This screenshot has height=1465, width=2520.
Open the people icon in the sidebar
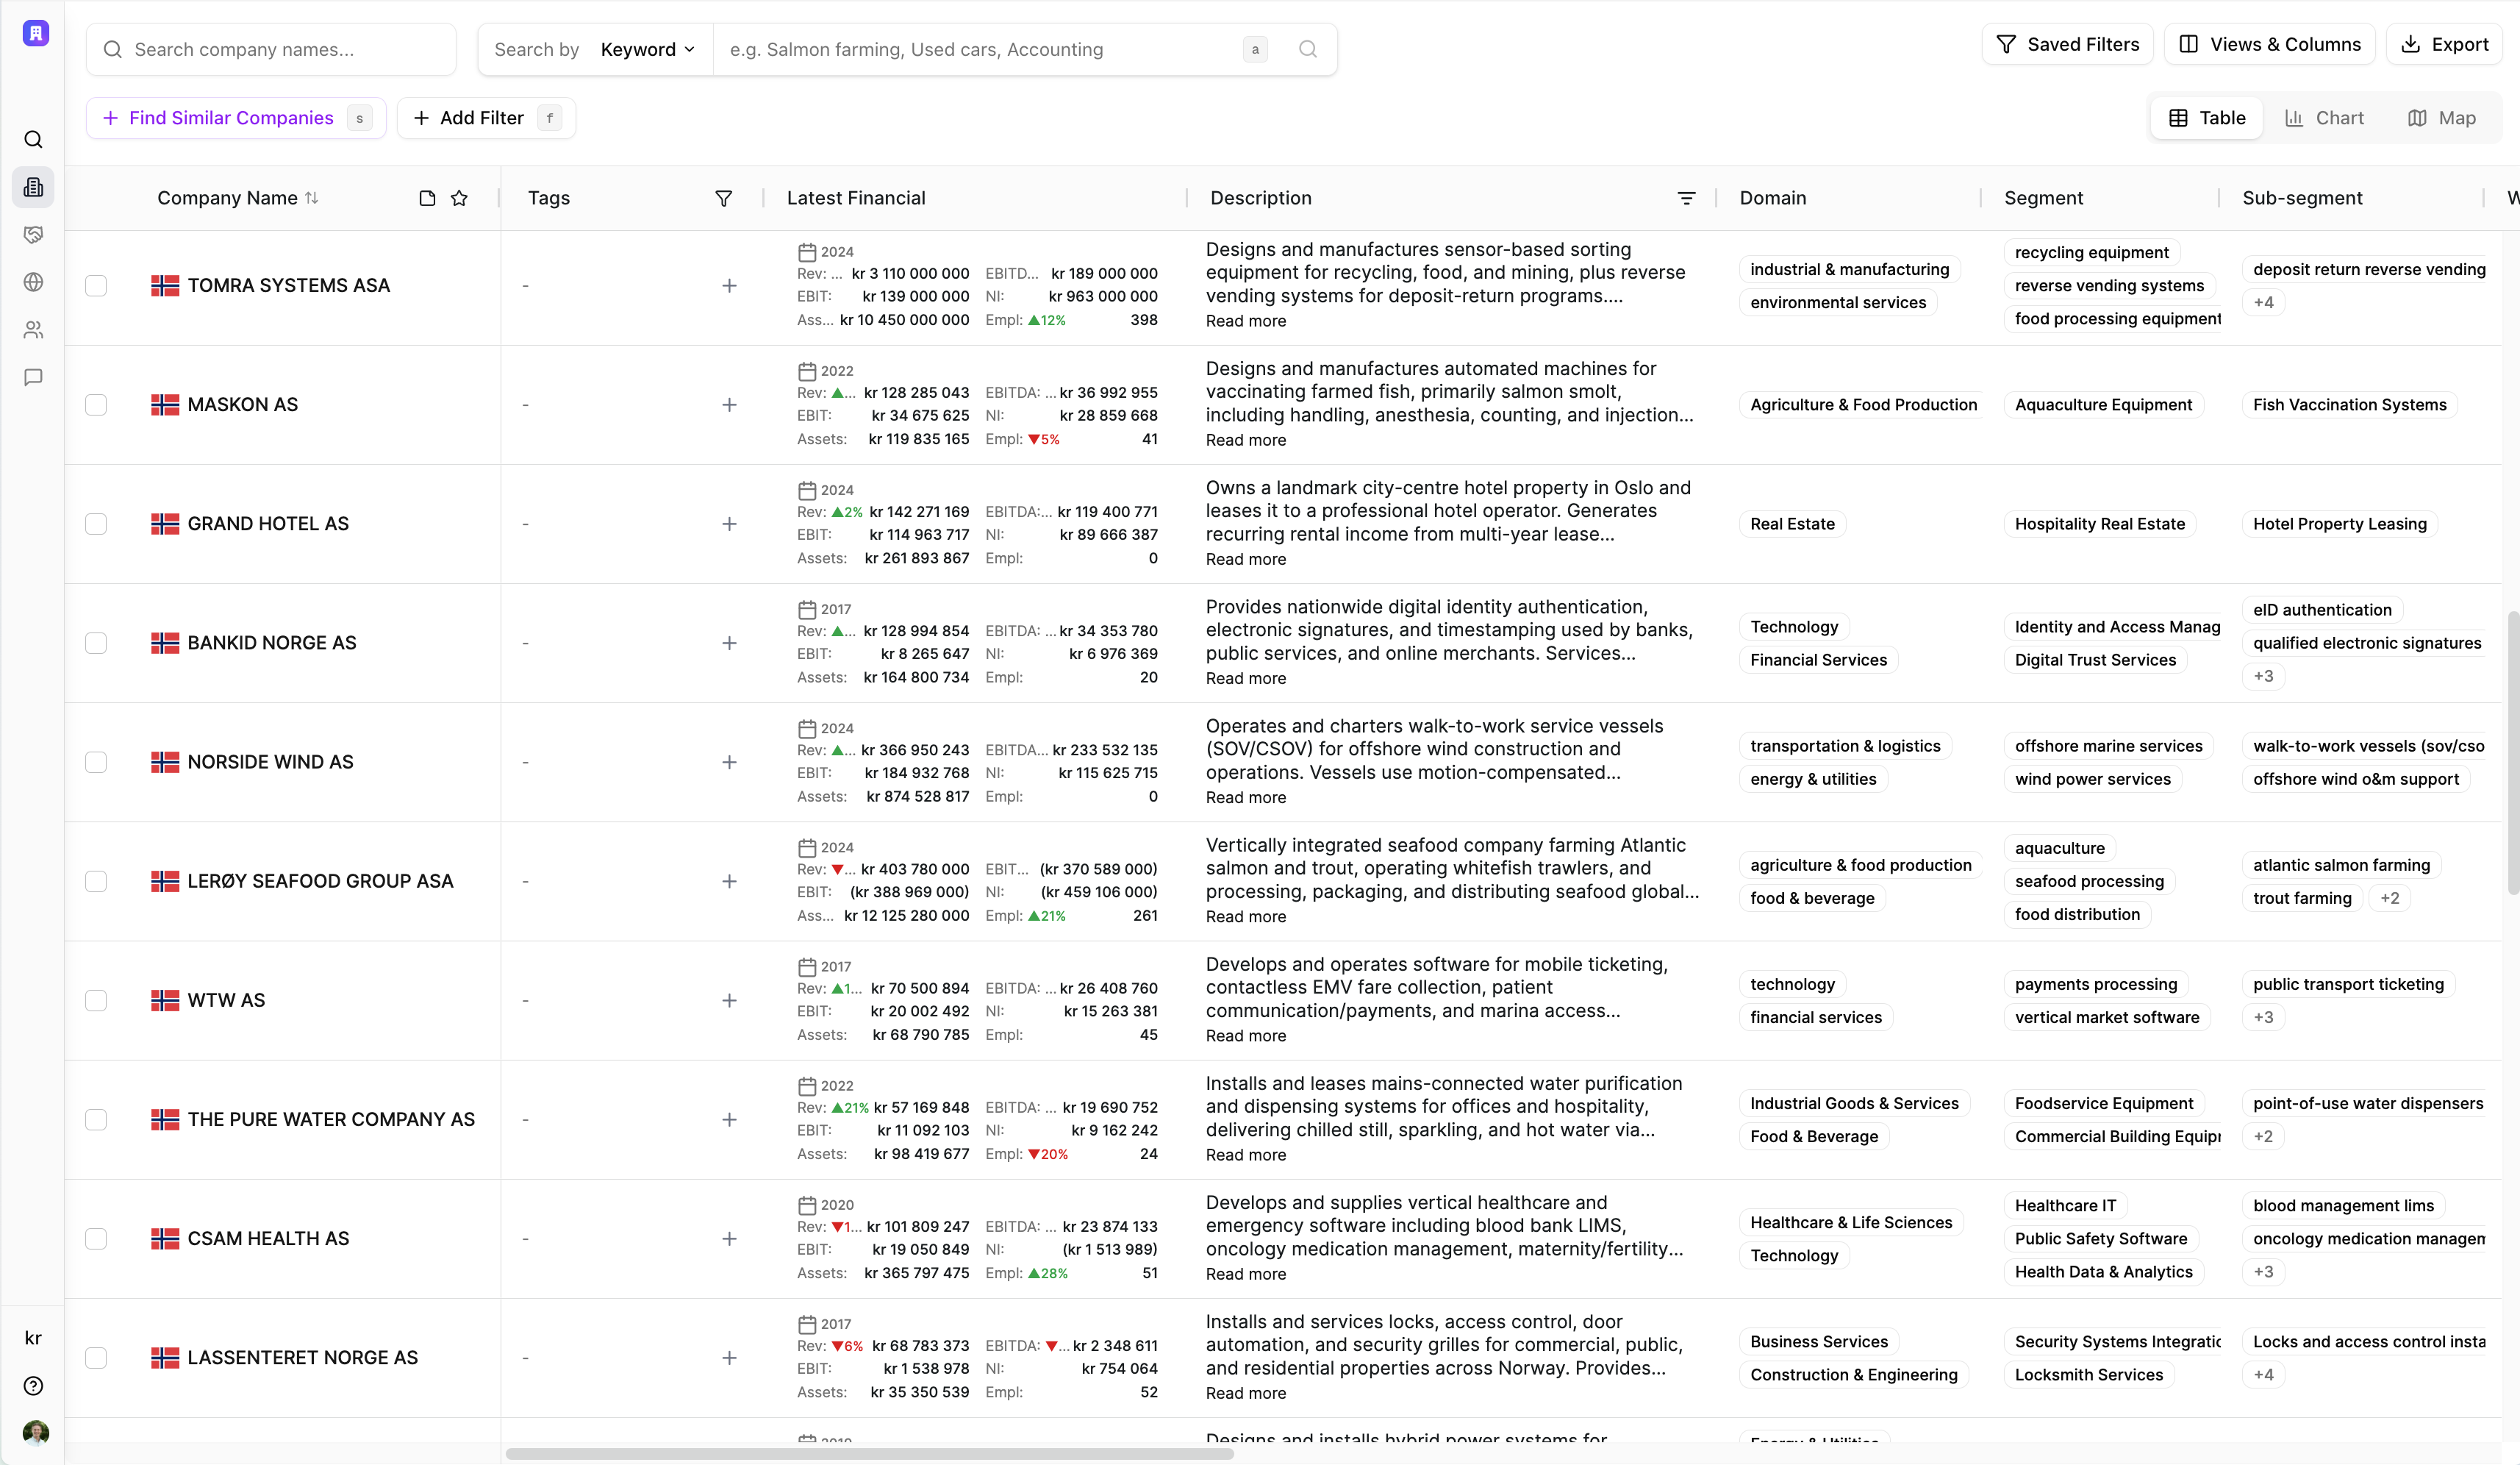click(34, 330)
